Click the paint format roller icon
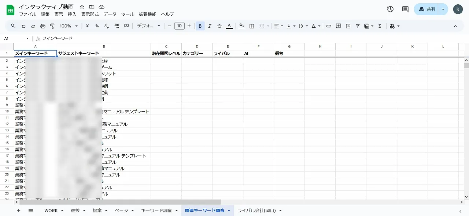Image resolution: width=469 pixels, height=216 pixels. click(52, 26)
